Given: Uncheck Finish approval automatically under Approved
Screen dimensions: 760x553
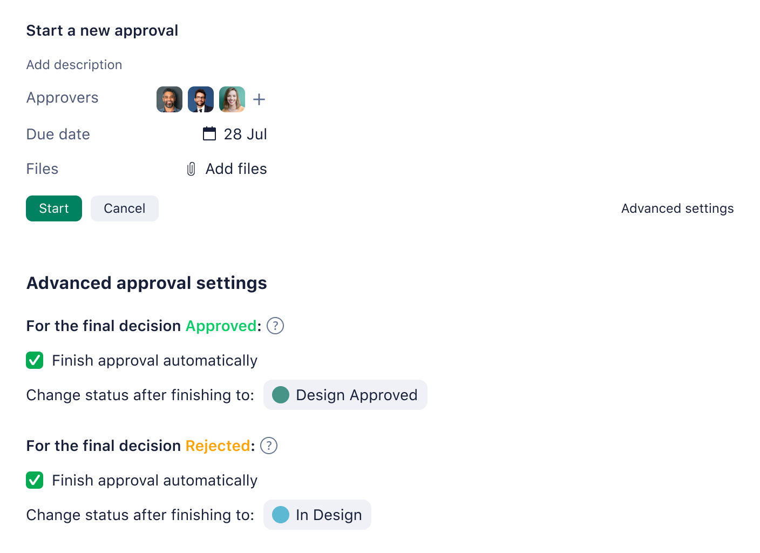Looking at the screenshot, I should tap(35, 360).
